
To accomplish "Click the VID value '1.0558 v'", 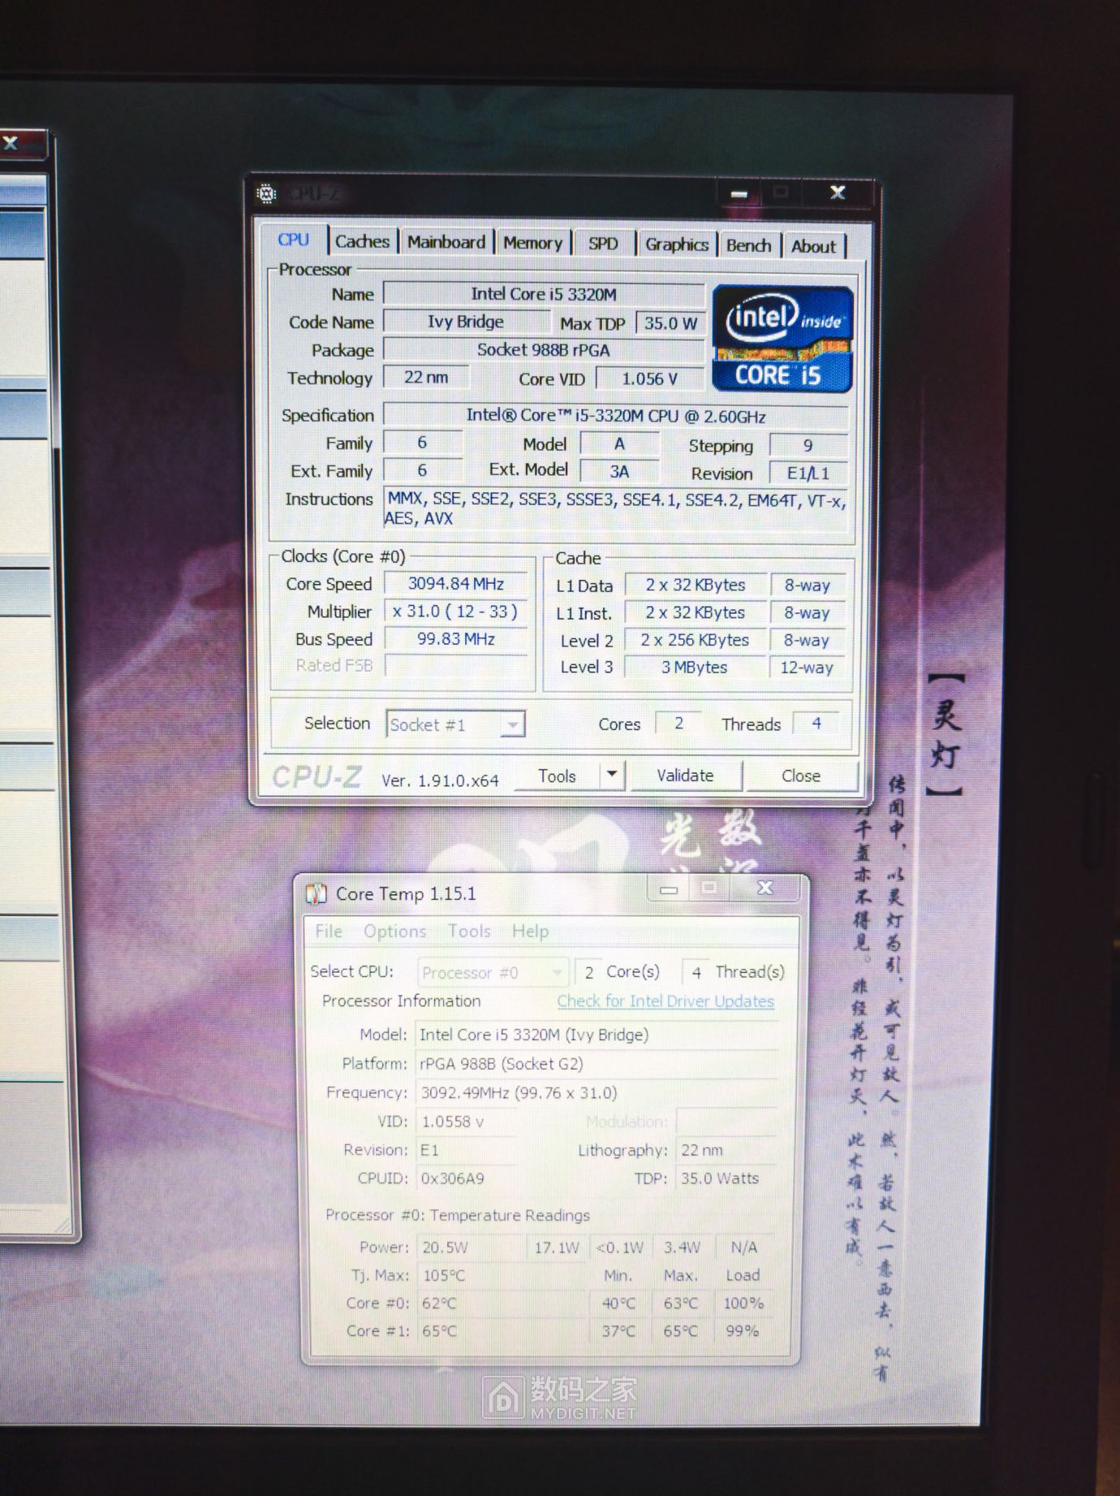I will tap(467, 1122).
